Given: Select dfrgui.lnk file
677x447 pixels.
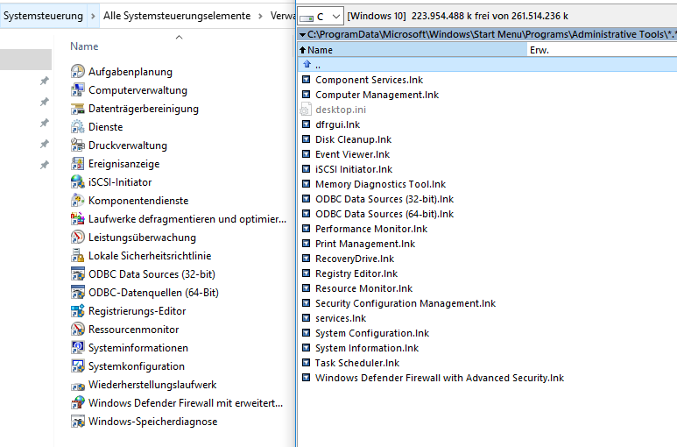Looking at the screenshot, I should point(338,124).
